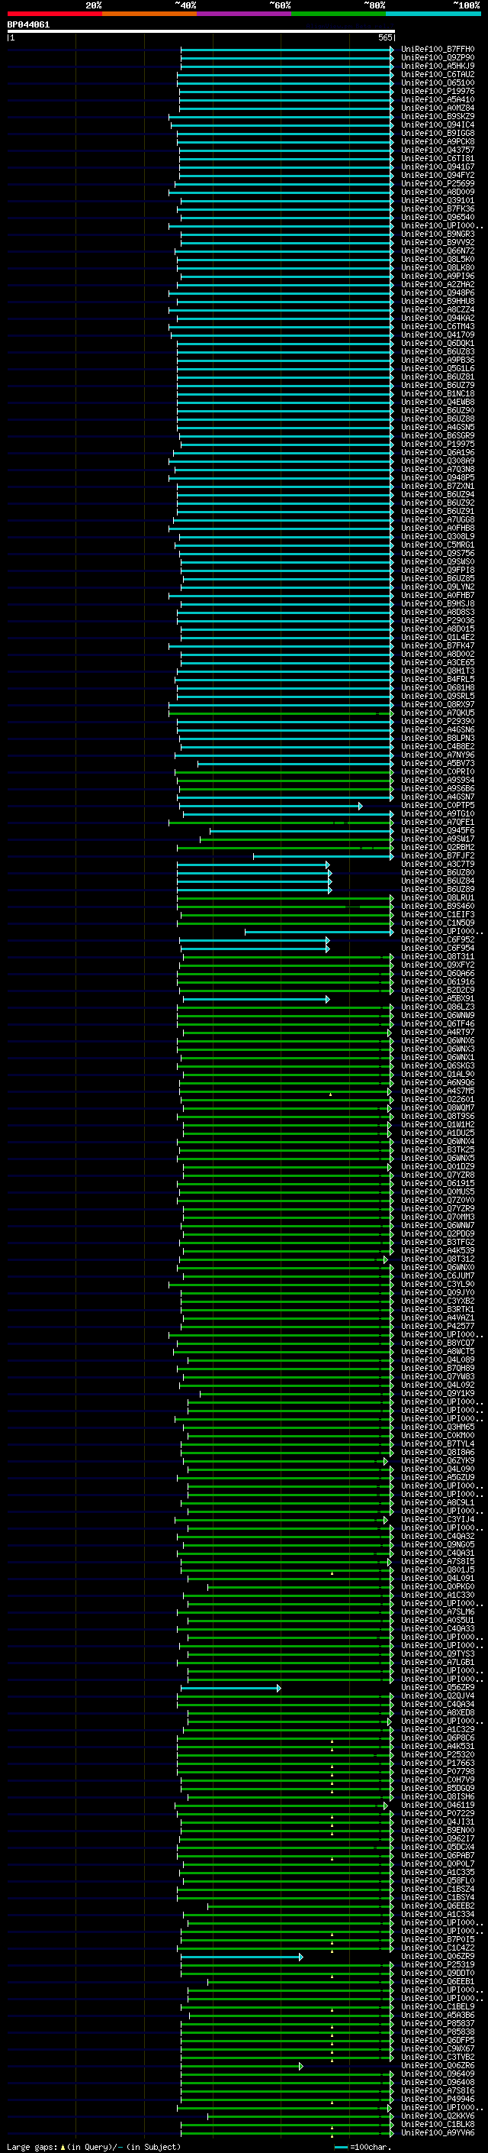This screenshot has height=2153, width=488.
Task: Select the UniRef100_A4K531 entry
Action: tap(437, 1746)
